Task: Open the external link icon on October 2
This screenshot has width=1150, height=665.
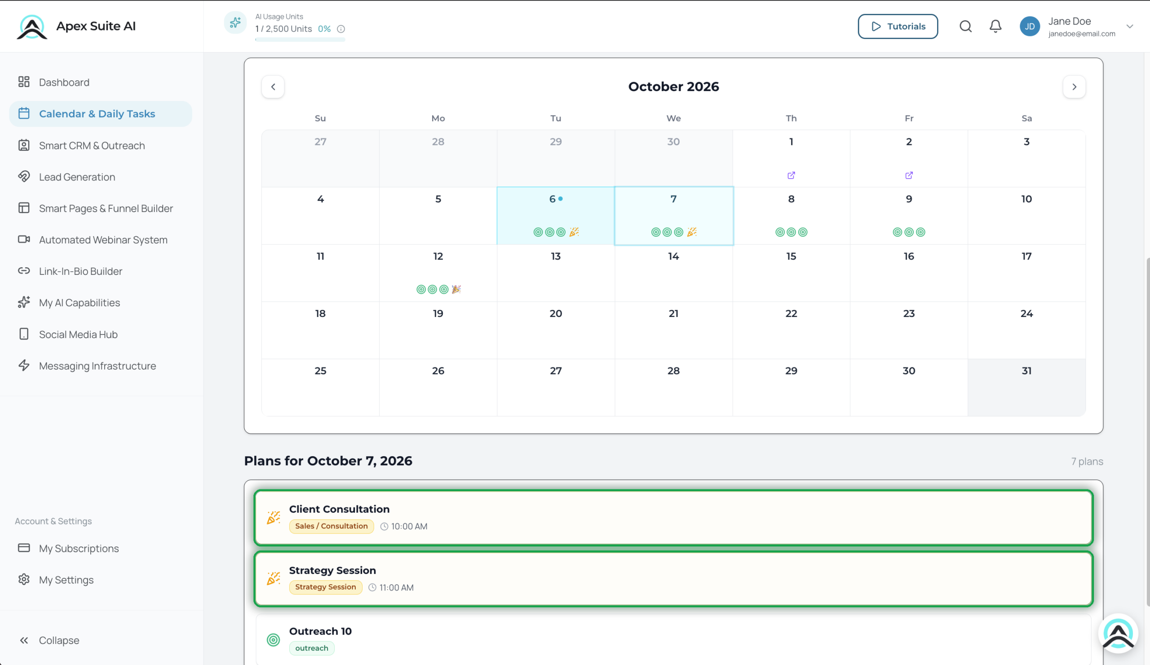Action: tap(909, 176)
